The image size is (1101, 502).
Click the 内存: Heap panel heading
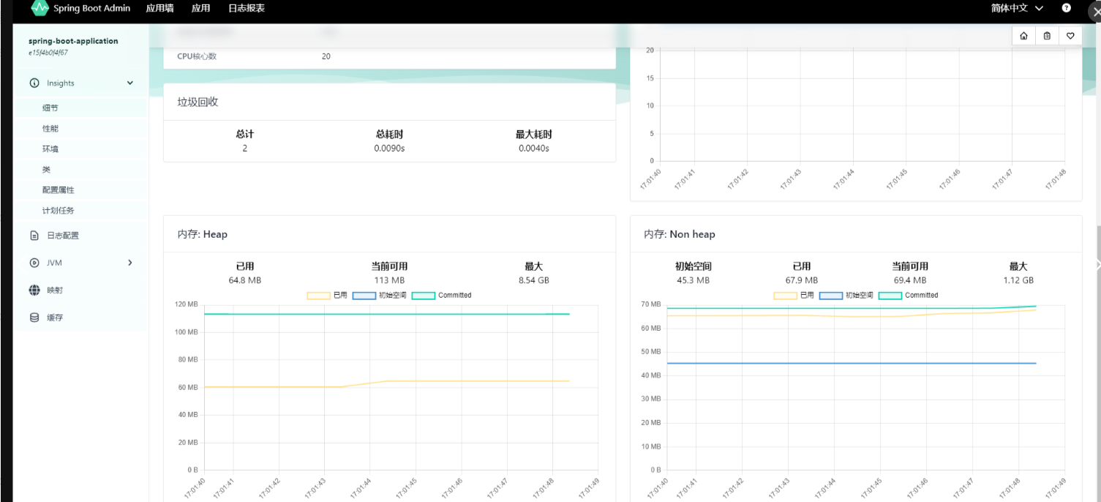pos(203,234)
